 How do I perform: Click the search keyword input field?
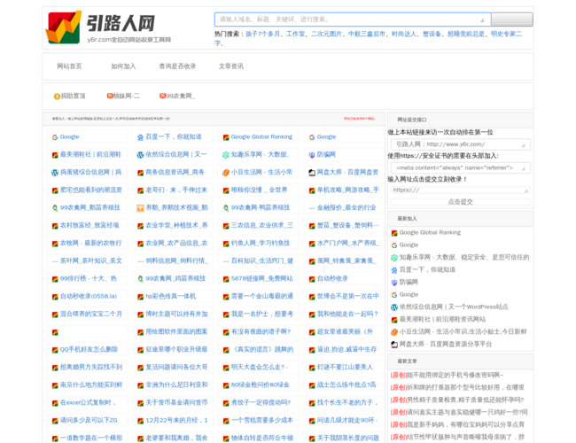(x=353, y=19)
